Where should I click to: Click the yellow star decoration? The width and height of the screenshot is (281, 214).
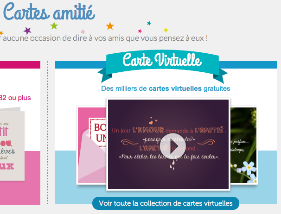[x=166, y=30]
